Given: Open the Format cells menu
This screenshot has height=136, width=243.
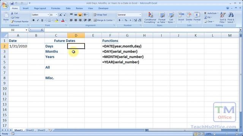Looking at the screenshot, I should click(x=197, y=17).
